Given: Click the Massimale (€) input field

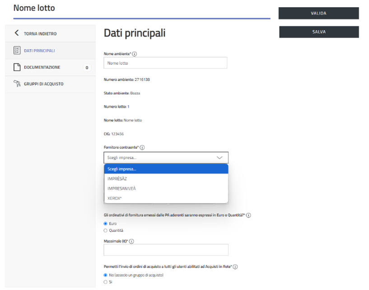Looking at the screenshot, I should 166,250.
